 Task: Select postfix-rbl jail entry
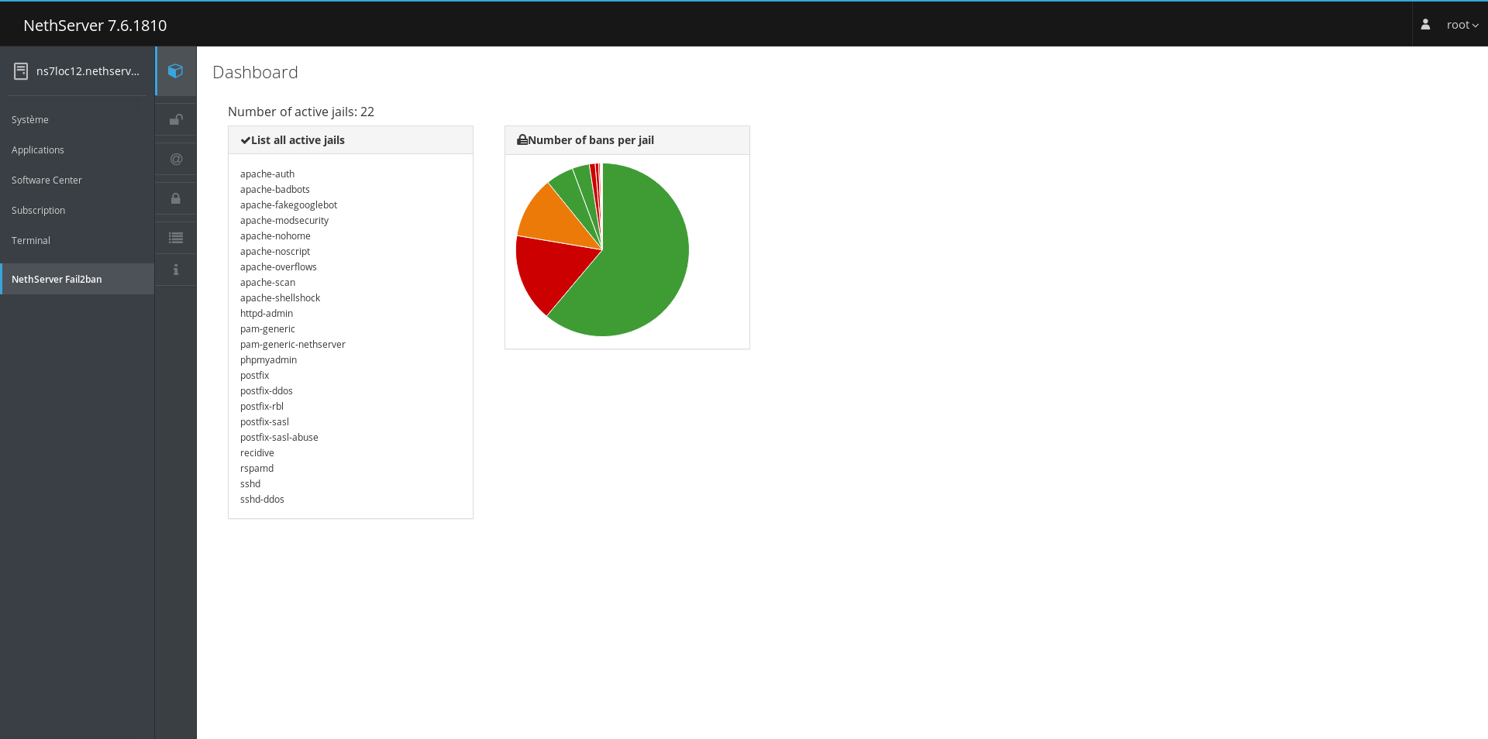pyautogui.click(x=262, y=407)
